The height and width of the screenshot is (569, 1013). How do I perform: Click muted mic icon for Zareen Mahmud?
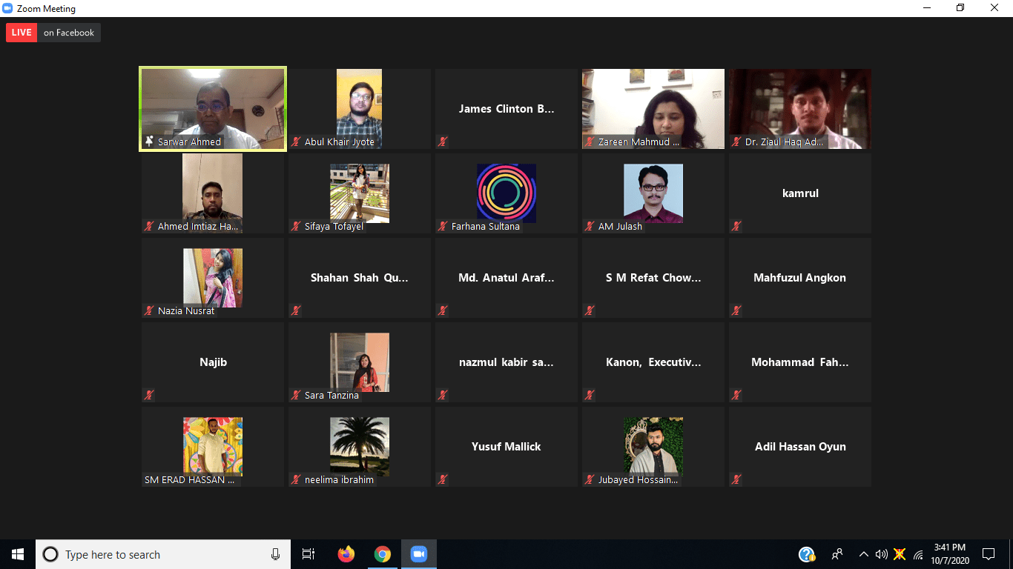tap(590, 142)
